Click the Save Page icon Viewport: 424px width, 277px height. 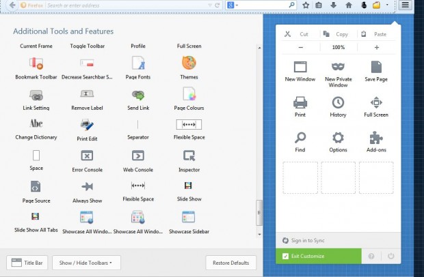click(x=376, y=68)
